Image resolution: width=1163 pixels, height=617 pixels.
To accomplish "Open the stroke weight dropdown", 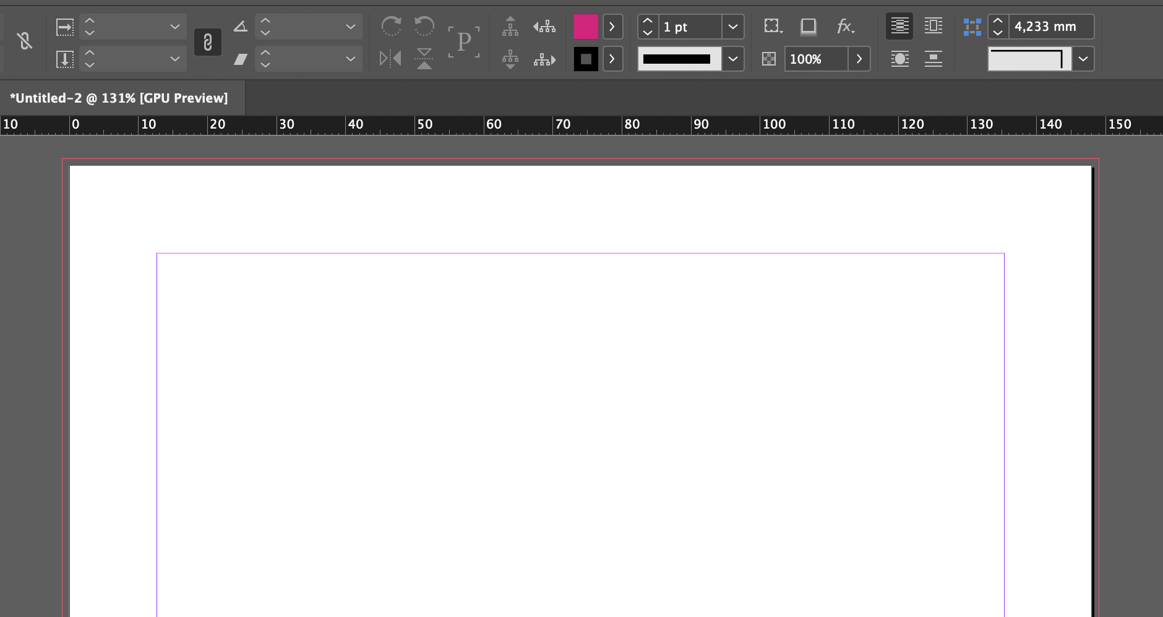I will pos(734,27).
